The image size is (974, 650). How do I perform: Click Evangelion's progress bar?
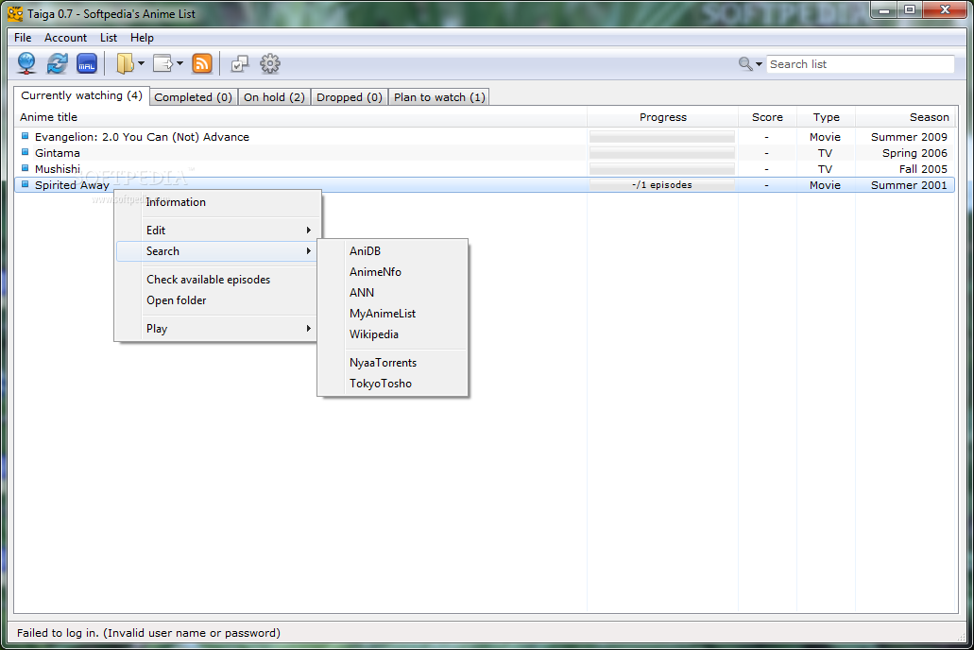tap(662, 137)
